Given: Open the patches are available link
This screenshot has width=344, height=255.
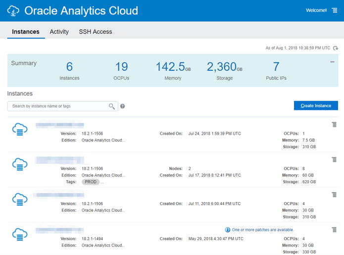Looking at the screenshot, I should (x=263, y=230).
